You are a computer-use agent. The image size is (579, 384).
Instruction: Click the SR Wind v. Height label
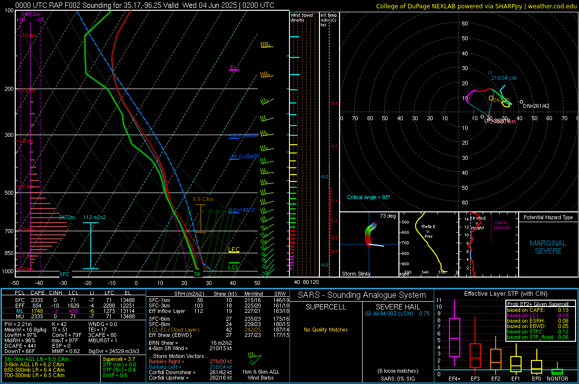coord(478,223)
